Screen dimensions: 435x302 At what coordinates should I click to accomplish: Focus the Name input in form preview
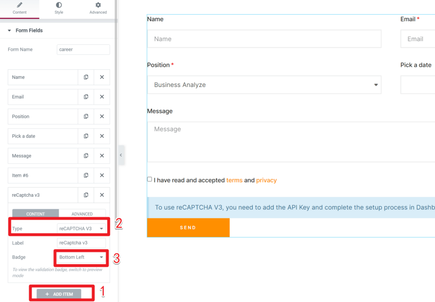click(x=264, y=39)
